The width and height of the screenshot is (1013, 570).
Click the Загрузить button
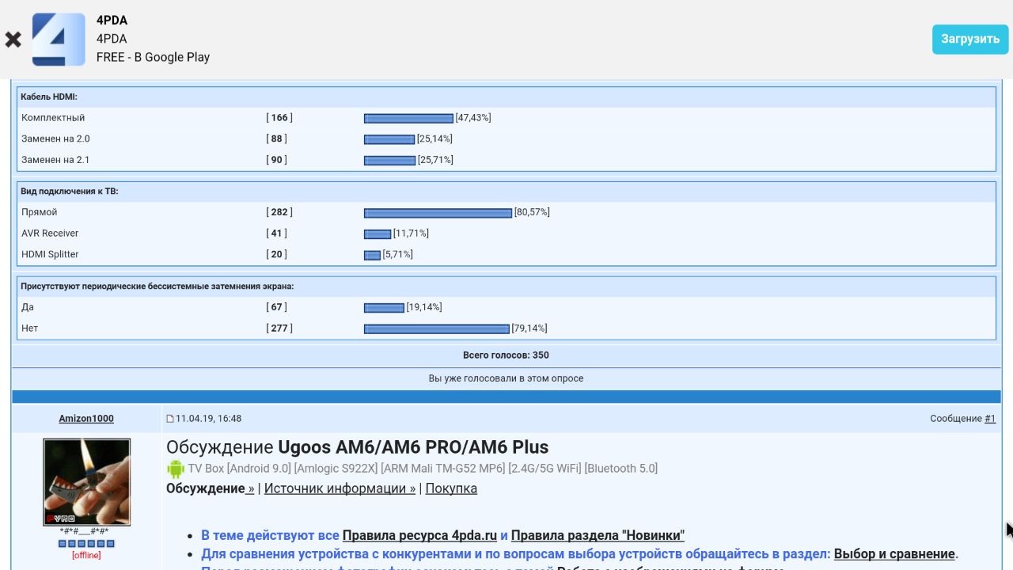pos(970,39)
